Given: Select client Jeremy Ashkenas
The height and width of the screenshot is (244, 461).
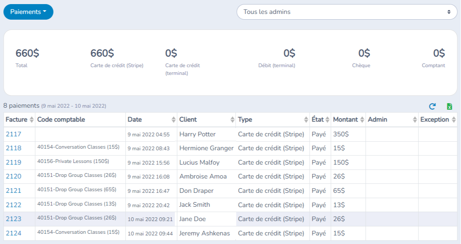Looking at the screenshot, I should pyautogui.click(x=205, y=233).
